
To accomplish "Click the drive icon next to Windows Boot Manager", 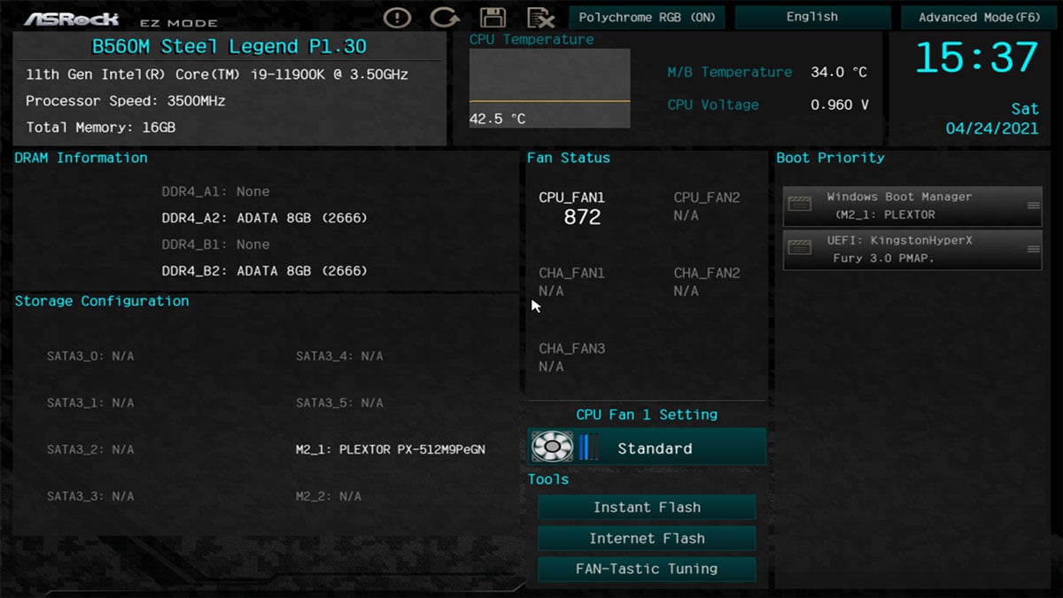I will [x=800, y=206].
